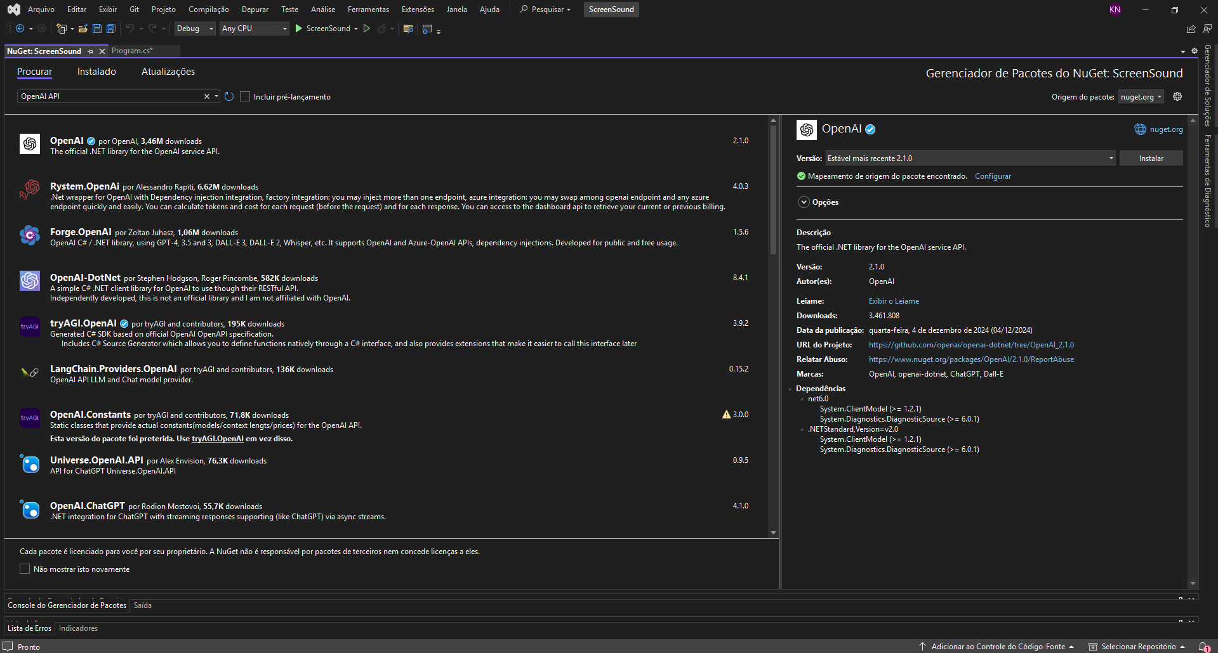The width and height of the screenshot is (1218, 653).
Task: Open the Saída tab
Action: point(143,605)
